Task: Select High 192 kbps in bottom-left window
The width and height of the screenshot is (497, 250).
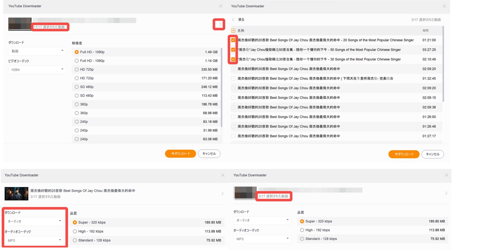Action: tap(75, 231)
